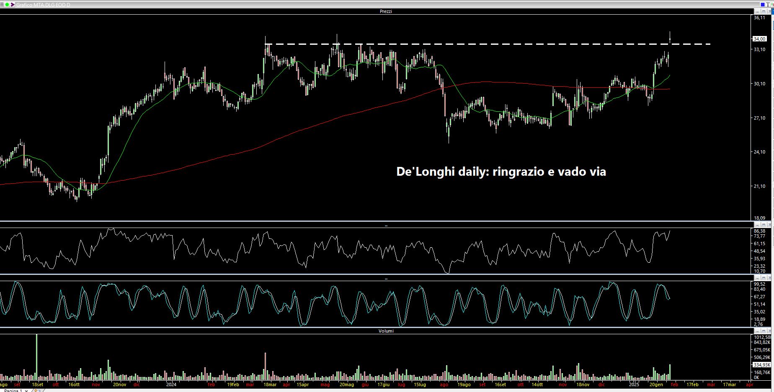Viewport: 774px width, 392px height.
Task: Click the 18nov date on the time axis
Action: (583, 384)
